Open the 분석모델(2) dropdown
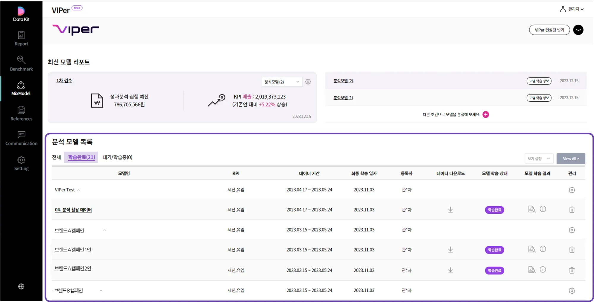This screenshot has height=302, width=594. (x=282, y=82)
